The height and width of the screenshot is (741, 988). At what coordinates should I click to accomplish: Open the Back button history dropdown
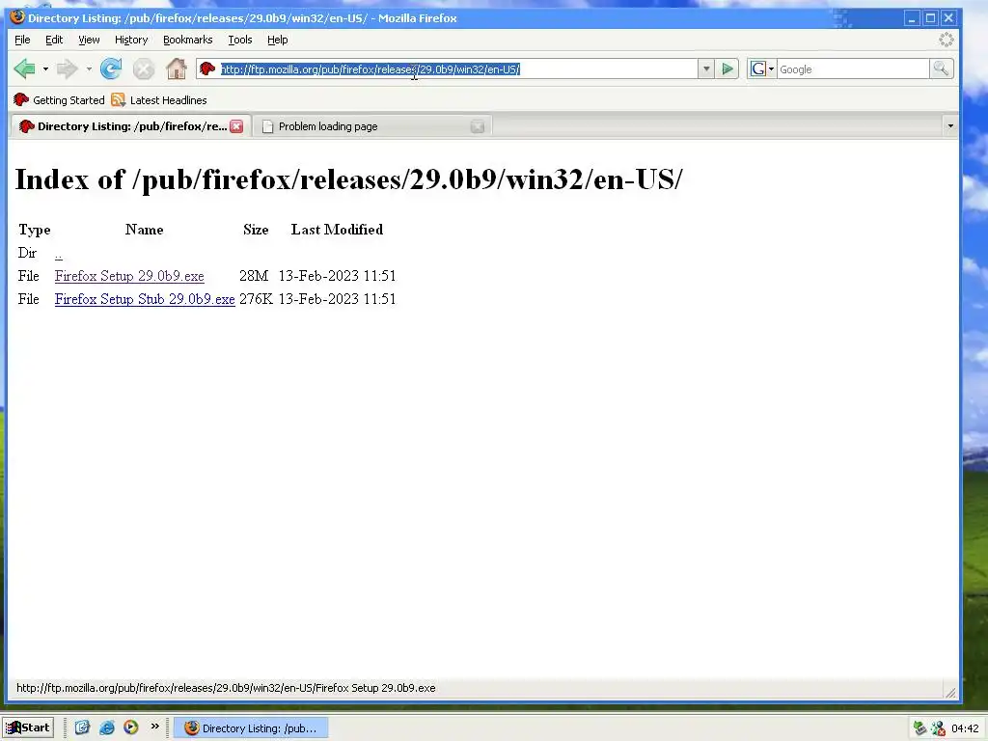(x=45, y=69)
